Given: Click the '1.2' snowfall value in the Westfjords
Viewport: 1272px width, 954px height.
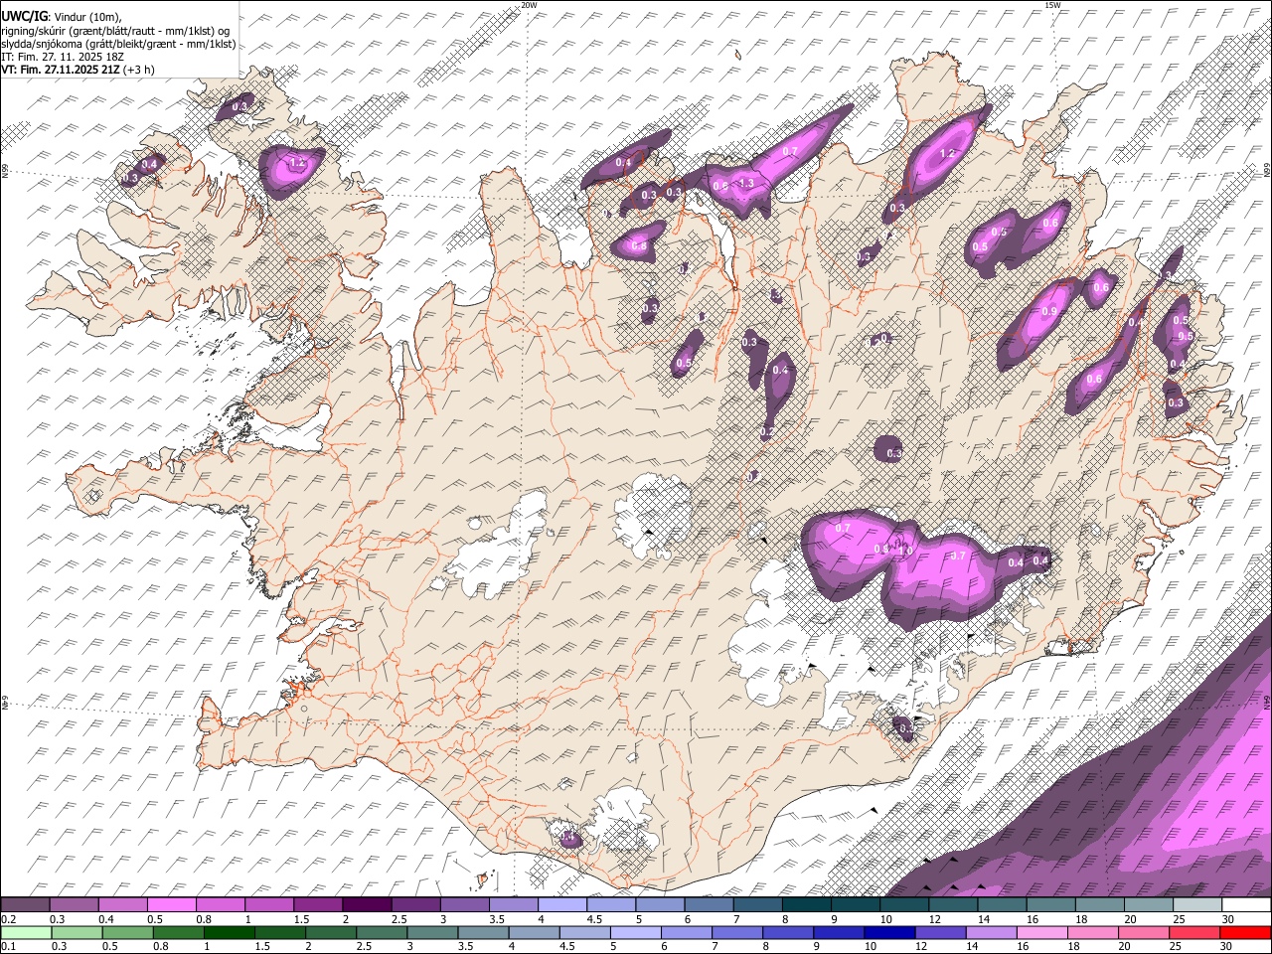Looking at the screenshot, I should [x=297, y=163].
